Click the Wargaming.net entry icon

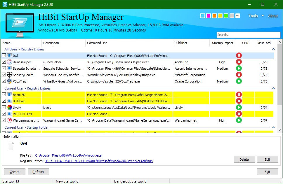10,120
